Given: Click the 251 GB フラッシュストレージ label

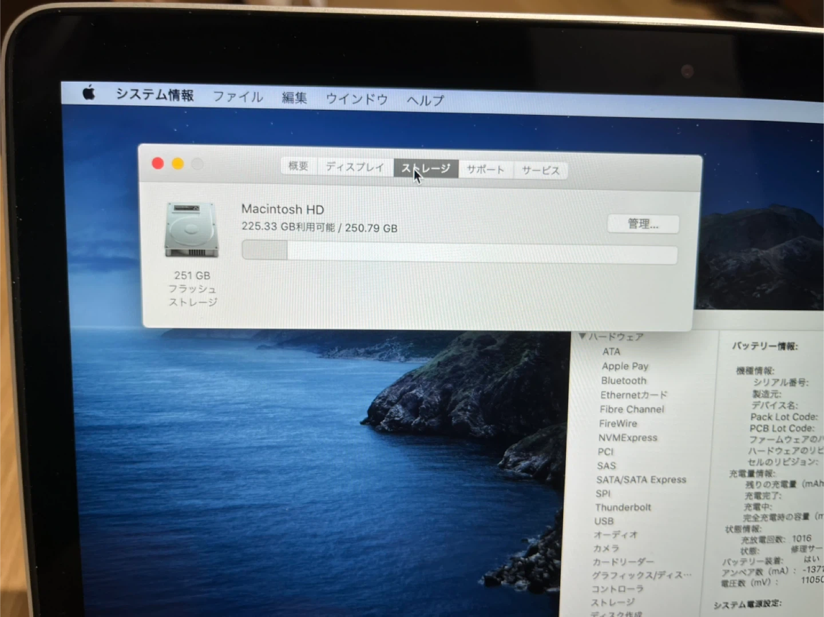Looking at the screenshot, I should pyautogui.click(x=192, y=289).
